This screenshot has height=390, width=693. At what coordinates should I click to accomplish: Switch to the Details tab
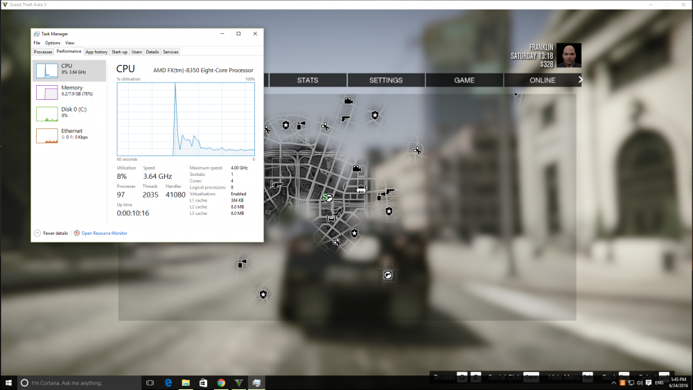coord(152,52)
